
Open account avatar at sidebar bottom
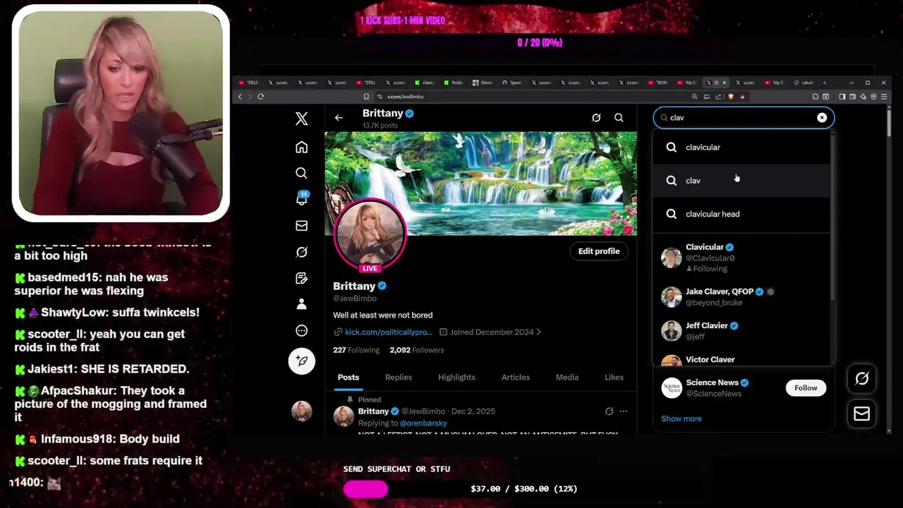point(301,411)
